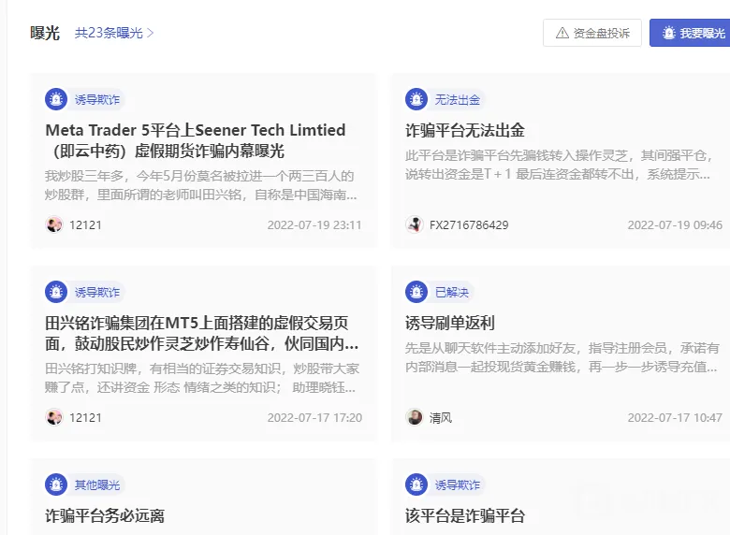Click siren icon on 诱导刷单返利 card

click(x=416, y=292)
